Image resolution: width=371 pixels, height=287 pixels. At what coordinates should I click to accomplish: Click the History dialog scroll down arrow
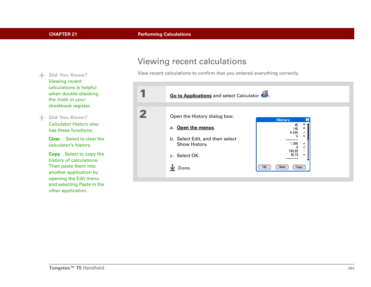(x=308, y=160)
